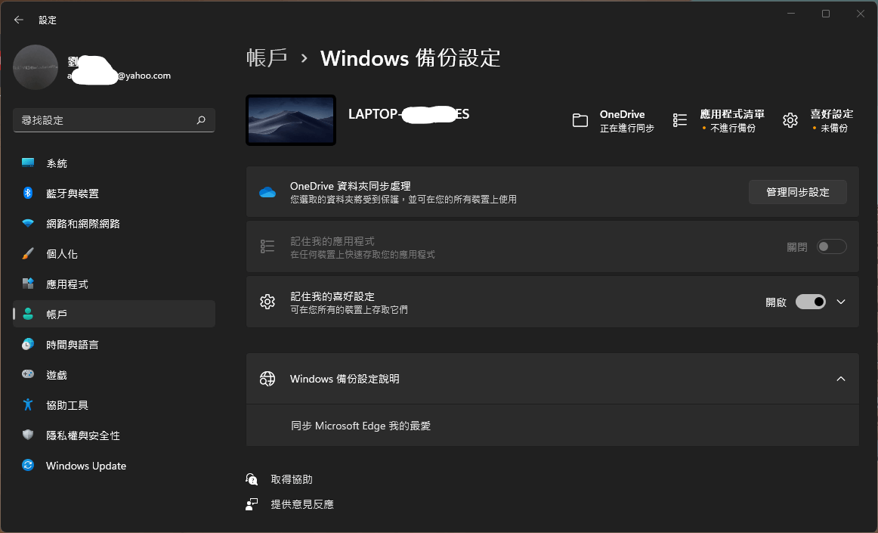Image resolution: width=878 pixels, height=533 pixels.
Task: Click the 提供意見反應 link
Action: point(302,504)
